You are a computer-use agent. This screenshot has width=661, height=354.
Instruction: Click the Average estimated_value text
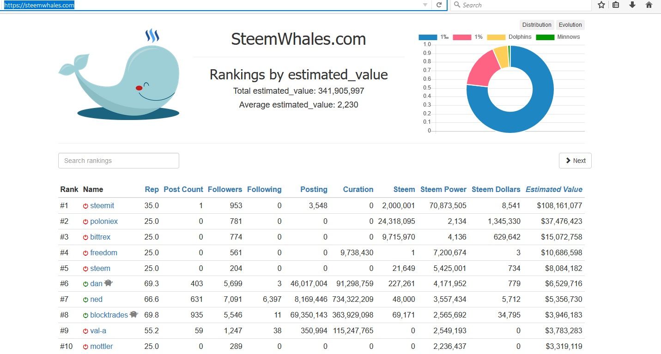(298, 105)
